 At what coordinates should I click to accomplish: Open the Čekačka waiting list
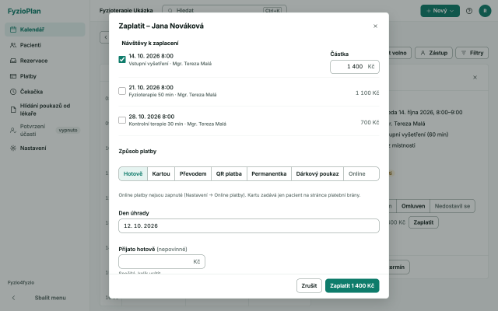(45, 92)
